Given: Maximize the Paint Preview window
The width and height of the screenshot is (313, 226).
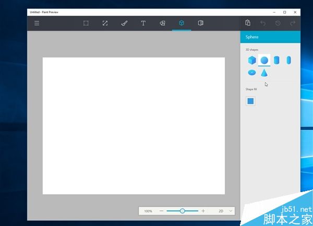Looking at the screenshot, I should pos(285,12).
